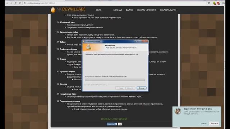Go forward with the browser forward arrow
Image resolution: width=230 pixels, height=129 pixels.
(x=11, y=3)
